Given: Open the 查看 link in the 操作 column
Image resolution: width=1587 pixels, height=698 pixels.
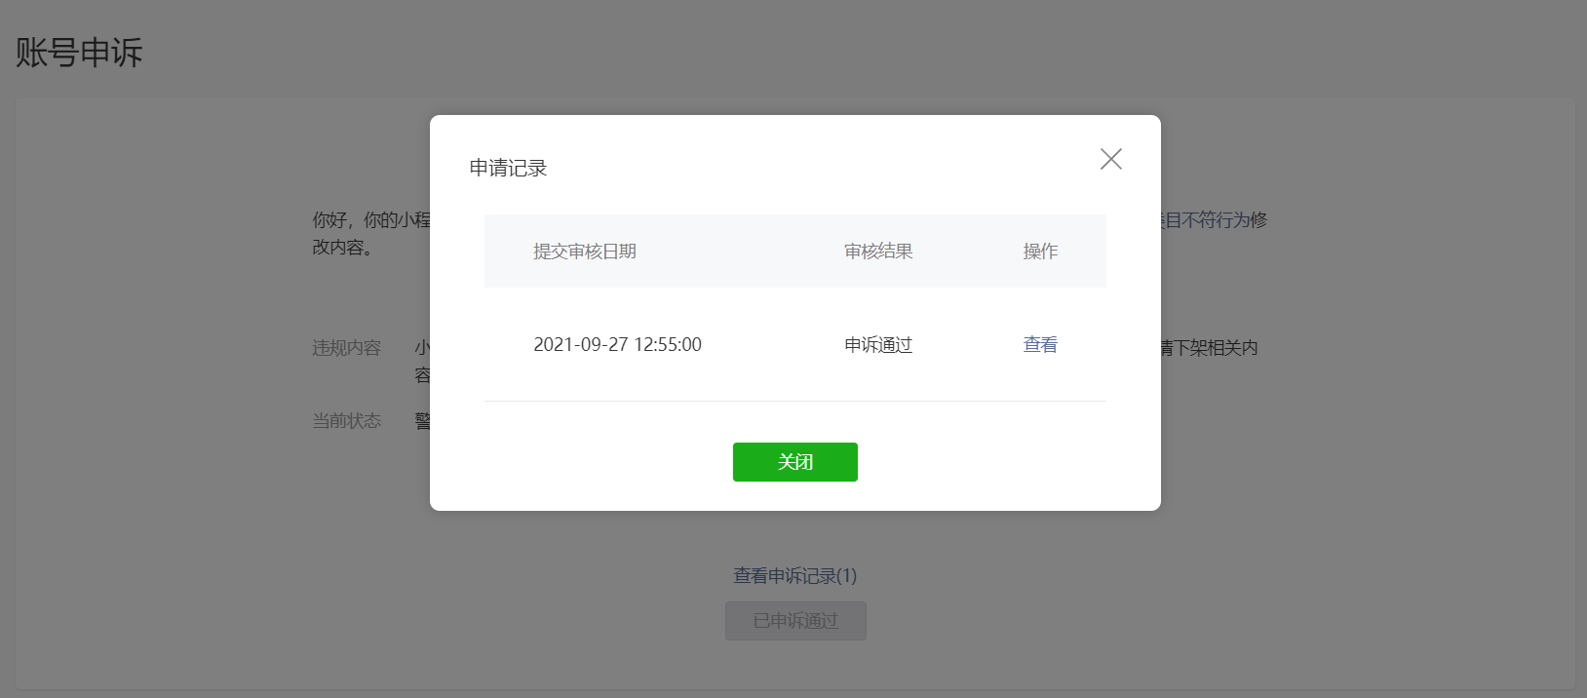Looking at the screenshot, I should pos(1040,344).
